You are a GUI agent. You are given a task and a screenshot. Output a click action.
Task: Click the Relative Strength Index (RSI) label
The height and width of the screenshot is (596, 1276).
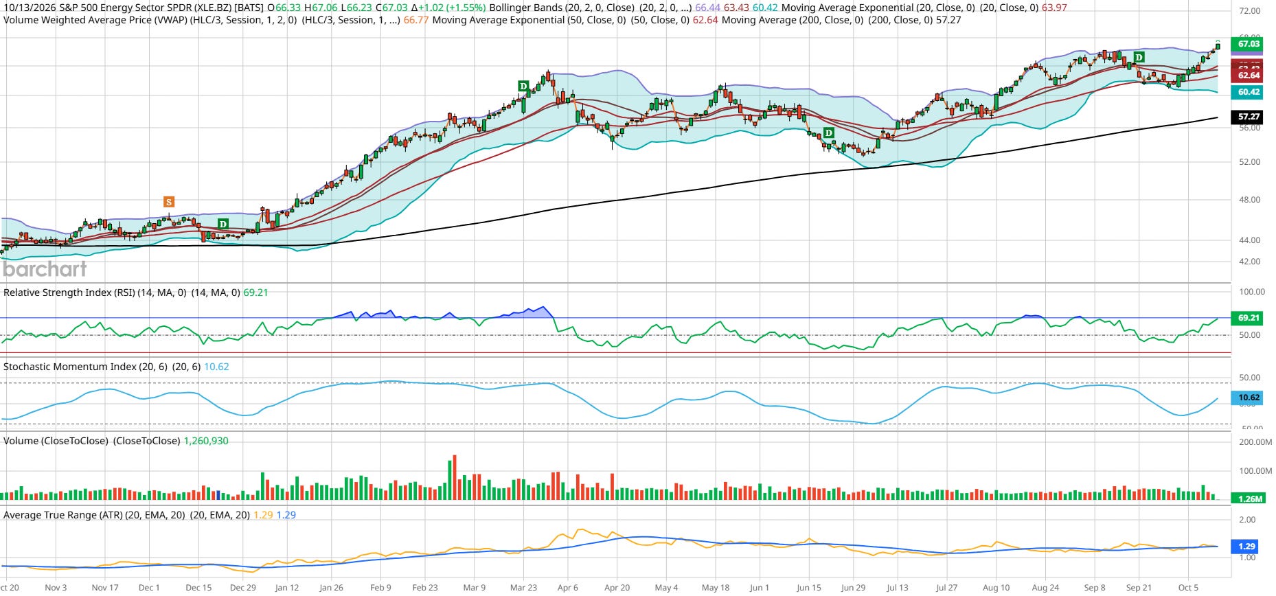[95, 293]
